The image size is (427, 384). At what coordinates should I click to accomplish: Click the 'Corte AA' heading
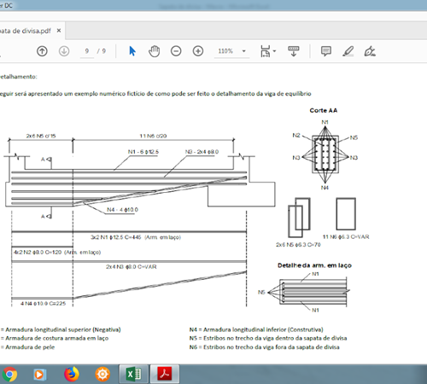324,110
